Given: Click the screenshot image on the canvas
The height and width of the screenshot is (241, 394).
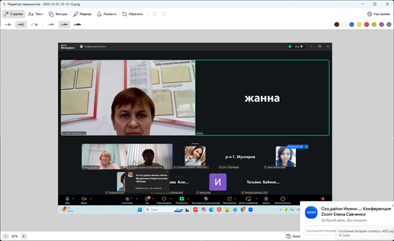Looking at the screenshot, I should [195, 128].
